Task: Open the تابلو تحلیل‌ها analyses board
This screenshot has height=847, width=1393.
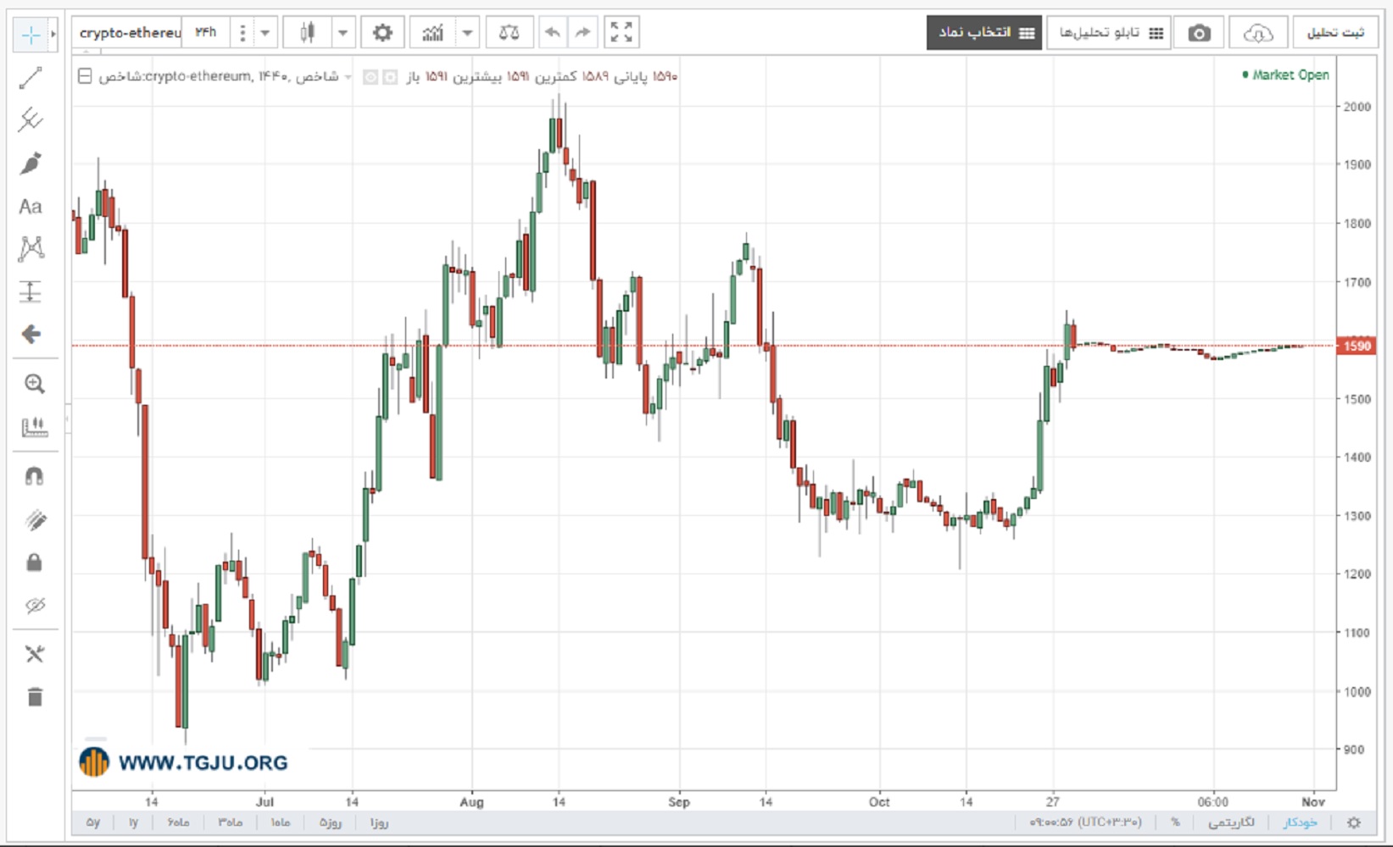Action: (x=1109, y=32)
